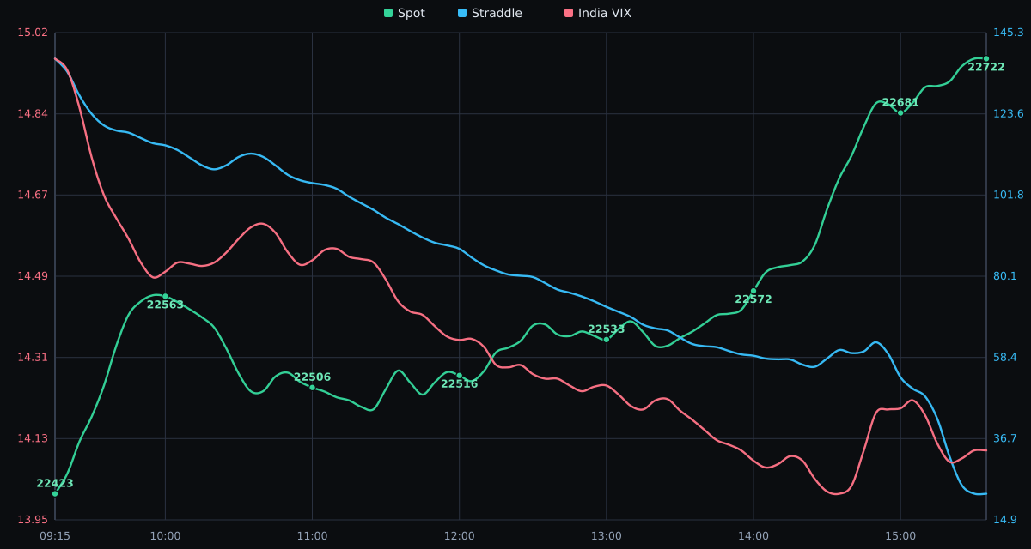Click the Spot data point labeled 22423
Screen dimensions: 1031x549
click(55, 493)
